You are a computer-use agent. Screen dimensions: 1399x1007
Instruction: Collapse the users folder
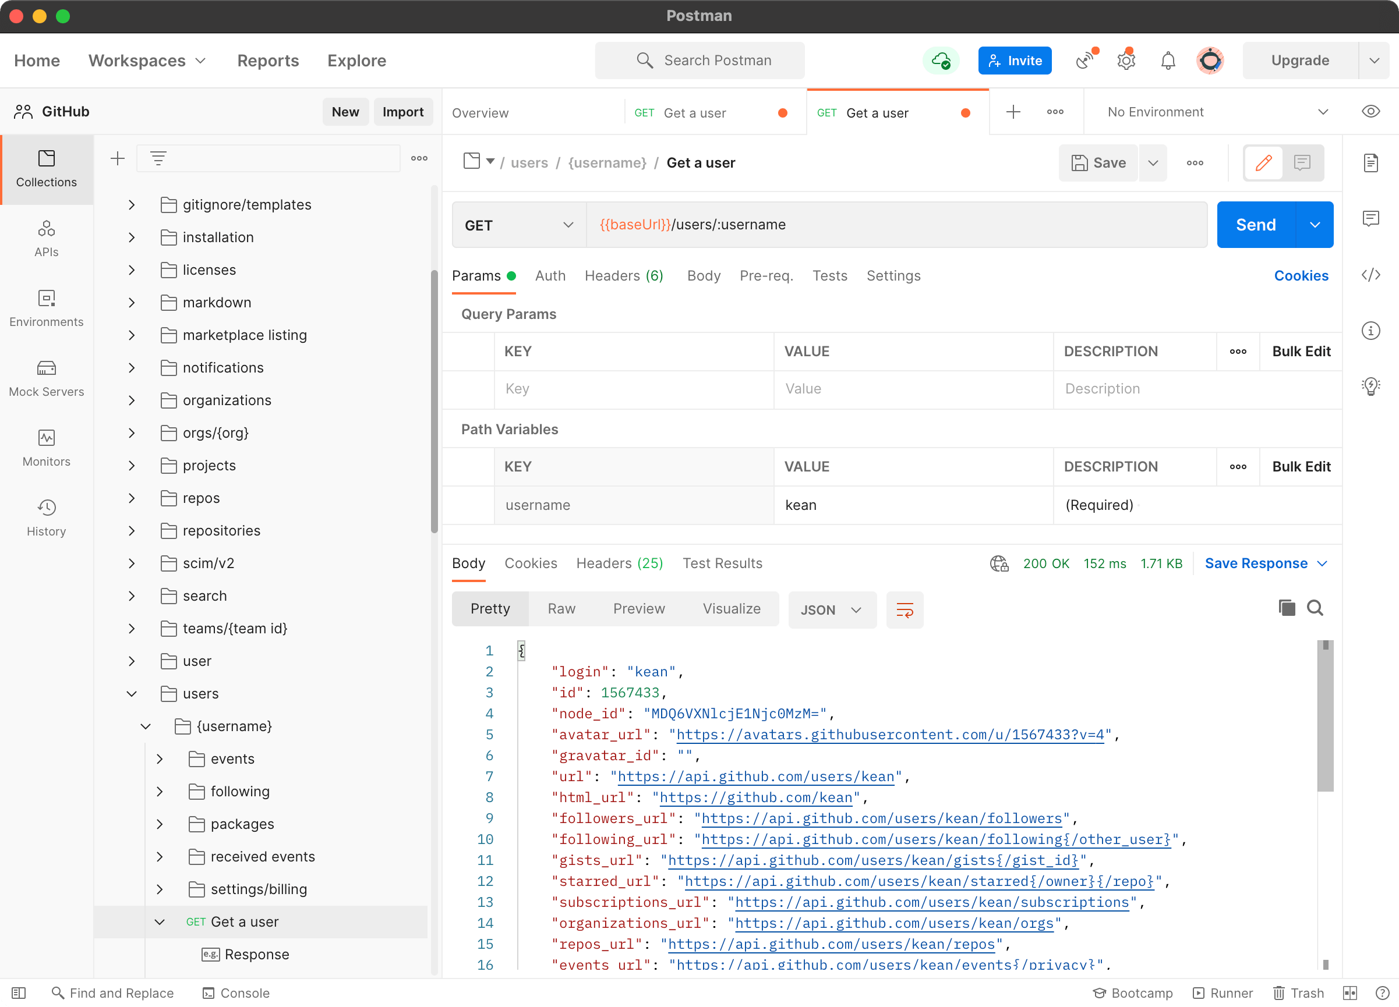132,694
